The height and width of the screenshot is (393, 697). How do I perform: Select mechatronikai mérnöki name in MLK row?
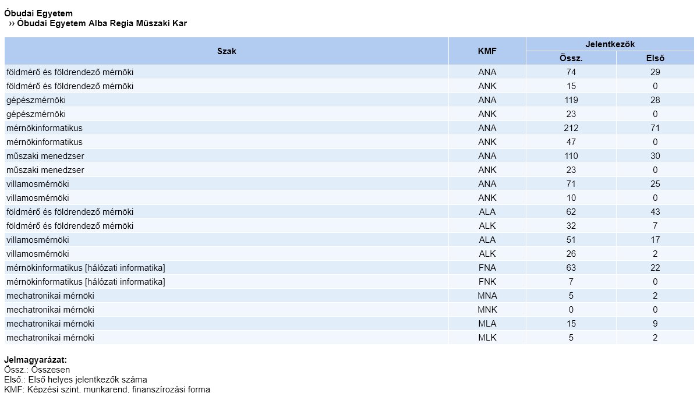coord(50,338)
